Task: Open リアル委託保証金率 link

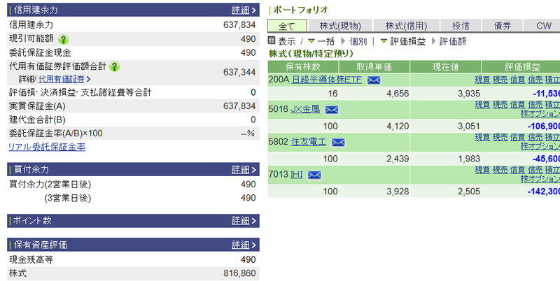Action: (47, 147)
